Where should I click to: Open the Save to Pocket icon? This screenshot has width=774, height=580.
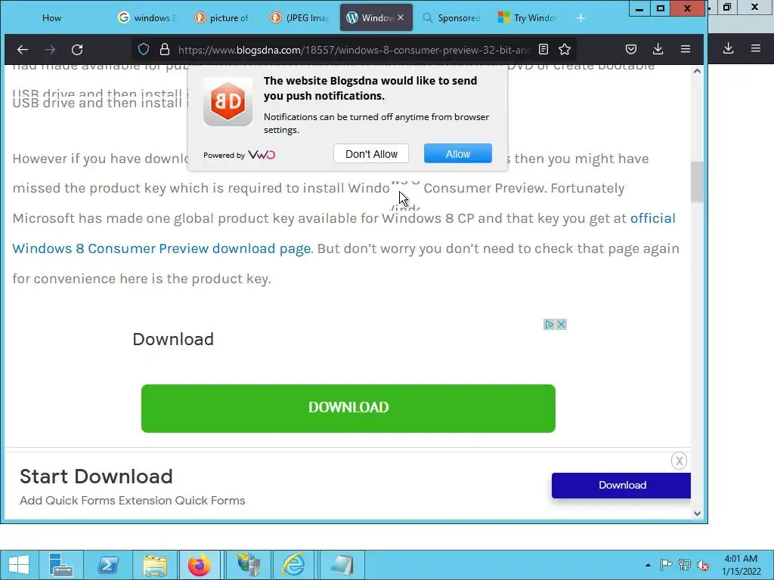(x=631, y=49)
